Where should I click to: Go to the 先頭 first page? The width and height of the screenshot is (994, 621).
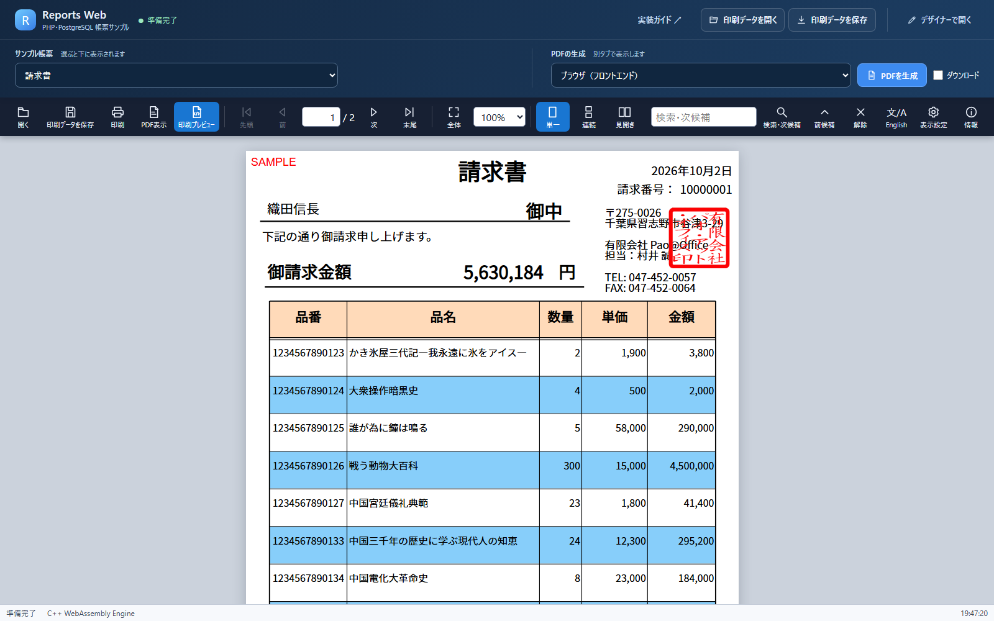[x=247, y=117]
